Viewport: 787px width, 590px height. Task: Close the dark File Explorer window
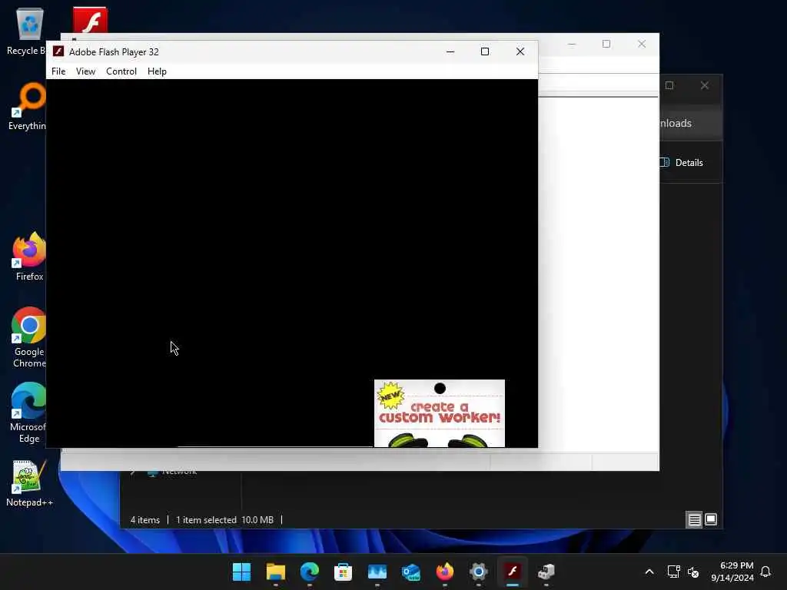704,85
